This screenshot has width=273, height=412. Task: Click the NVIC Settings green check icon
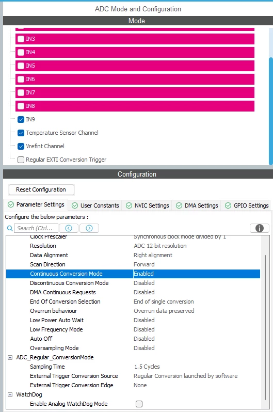[129, 205]
